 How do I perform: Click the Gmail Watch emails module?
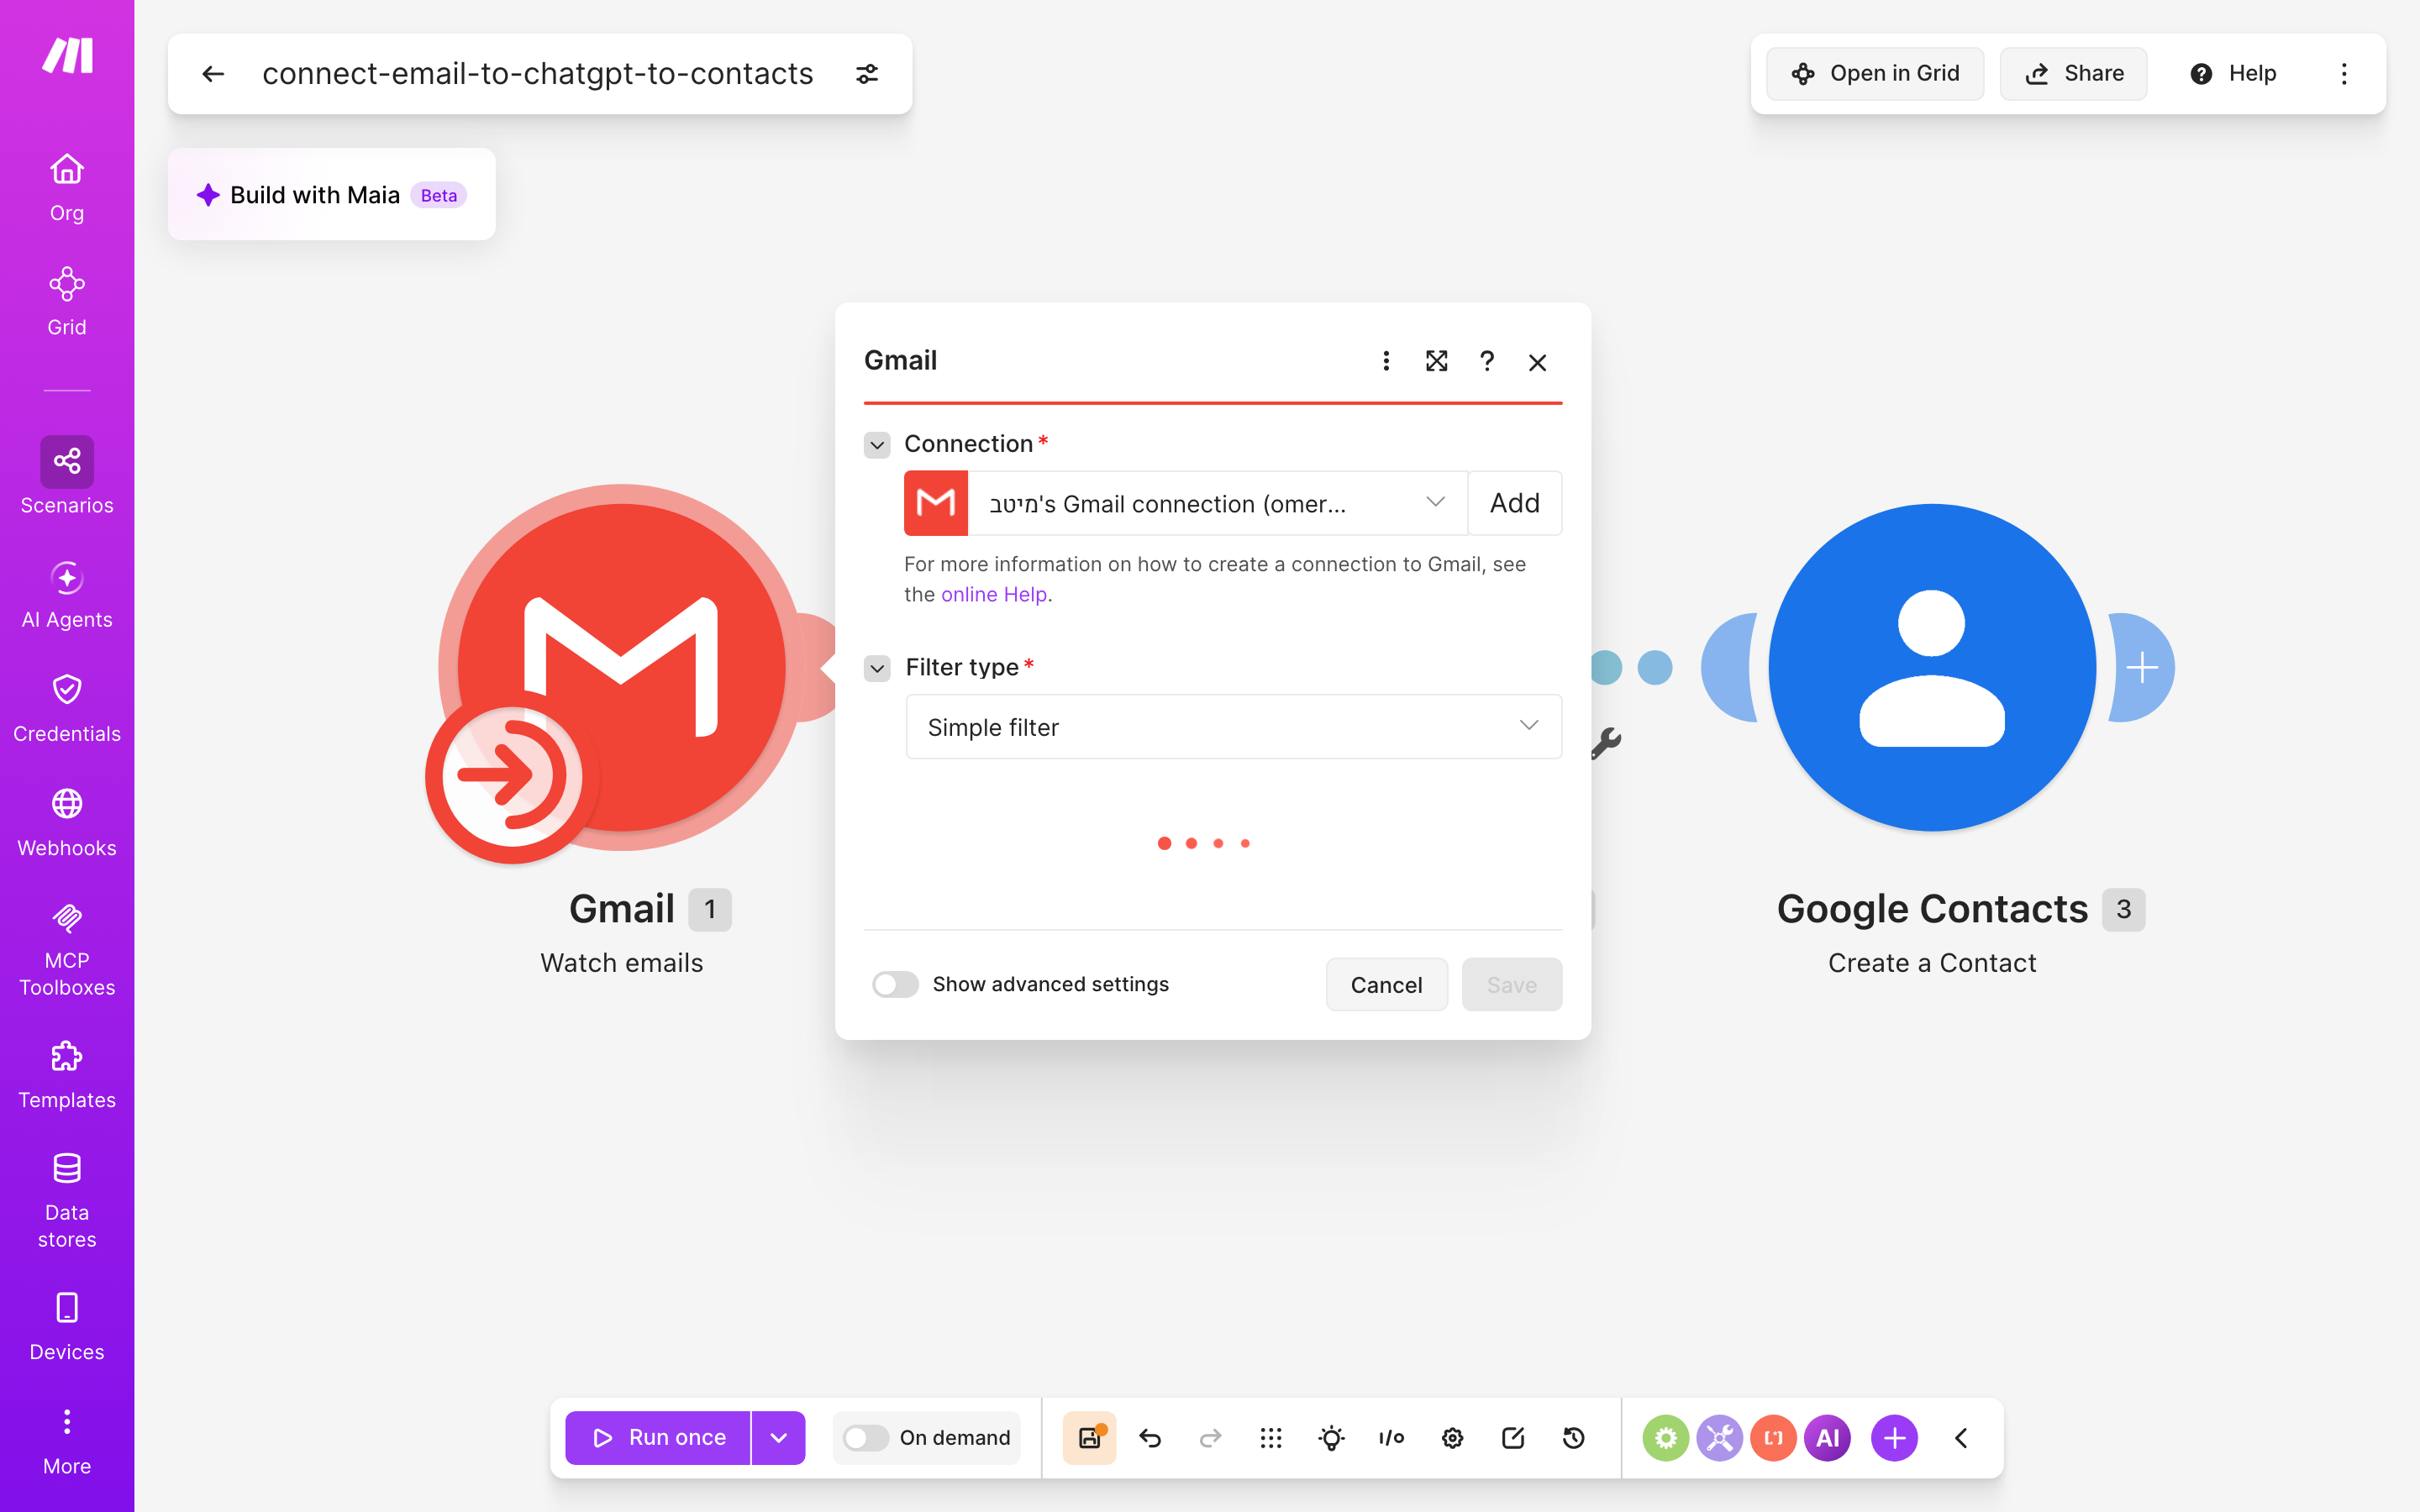click(x=622, y=668)
